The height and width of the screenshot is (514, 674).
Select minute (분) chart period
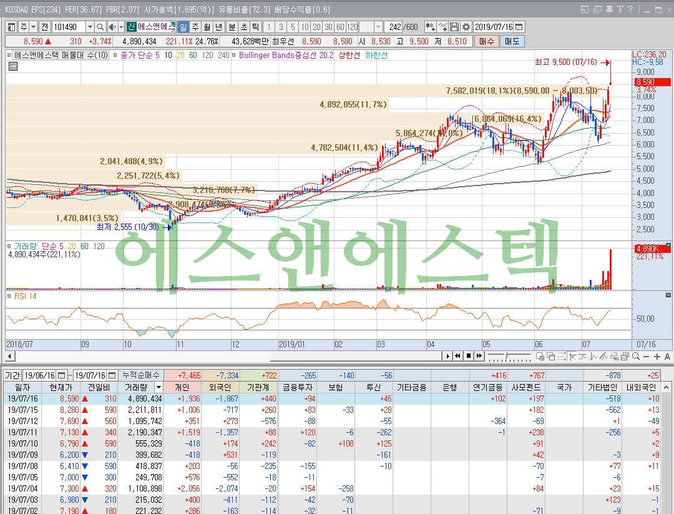[x=232, y=27]
